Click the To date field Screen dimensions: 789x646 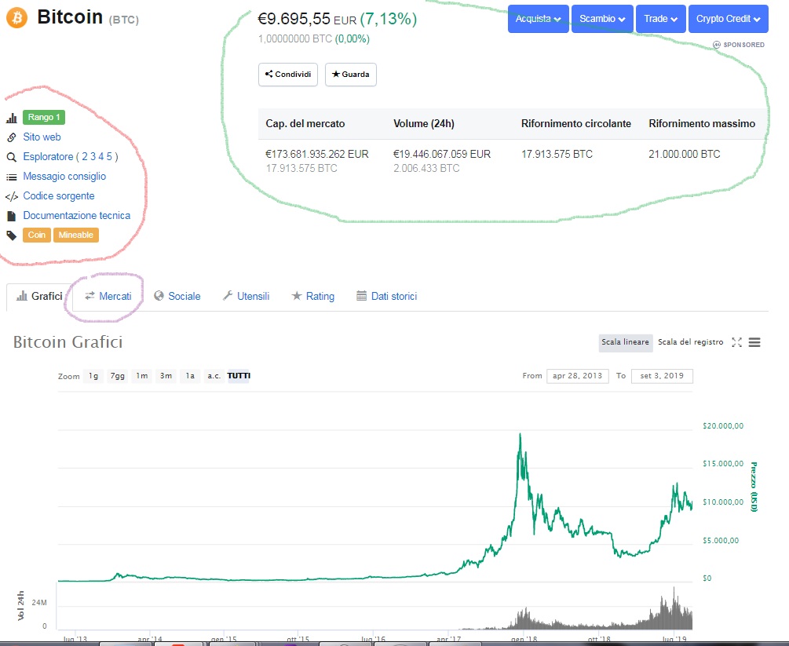(x=662, y=376)
